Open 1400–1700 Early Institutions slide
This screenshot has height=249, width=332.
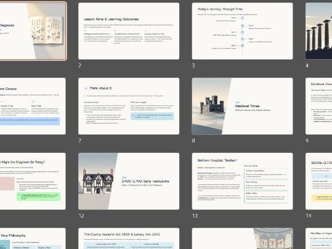click(129, 181)
